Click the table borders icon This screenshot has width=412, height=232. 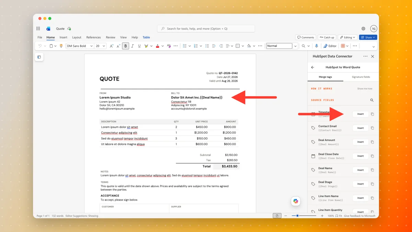[238, 46]
